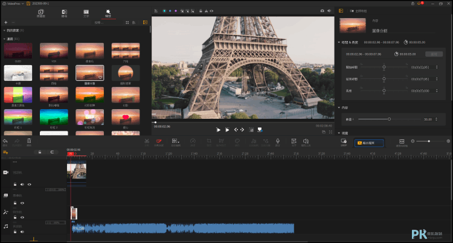The image size is (453, 243).
Task: Hide the effects track with eye icon
Action: click(x=22, y=217)
